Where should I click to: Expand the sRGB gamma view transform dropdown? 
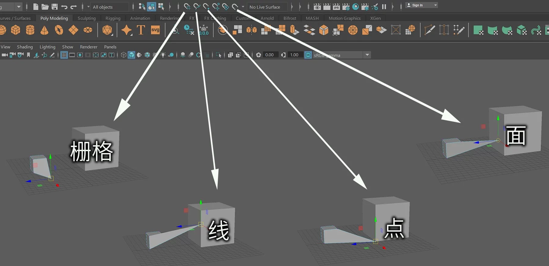click(x=367, y=55)
